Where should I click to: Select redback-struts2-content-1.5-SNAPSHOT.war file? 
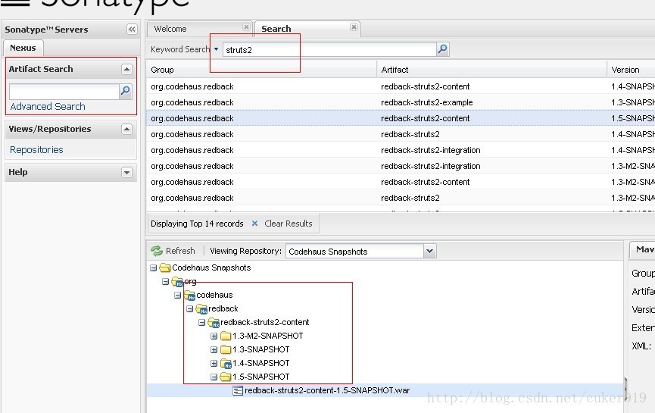tap(327, 390)
